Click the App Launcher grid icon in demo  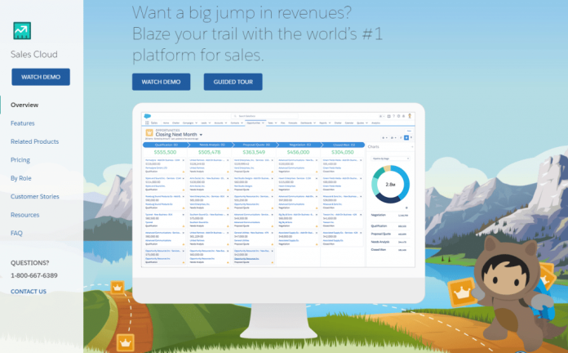tap(147, 123)
